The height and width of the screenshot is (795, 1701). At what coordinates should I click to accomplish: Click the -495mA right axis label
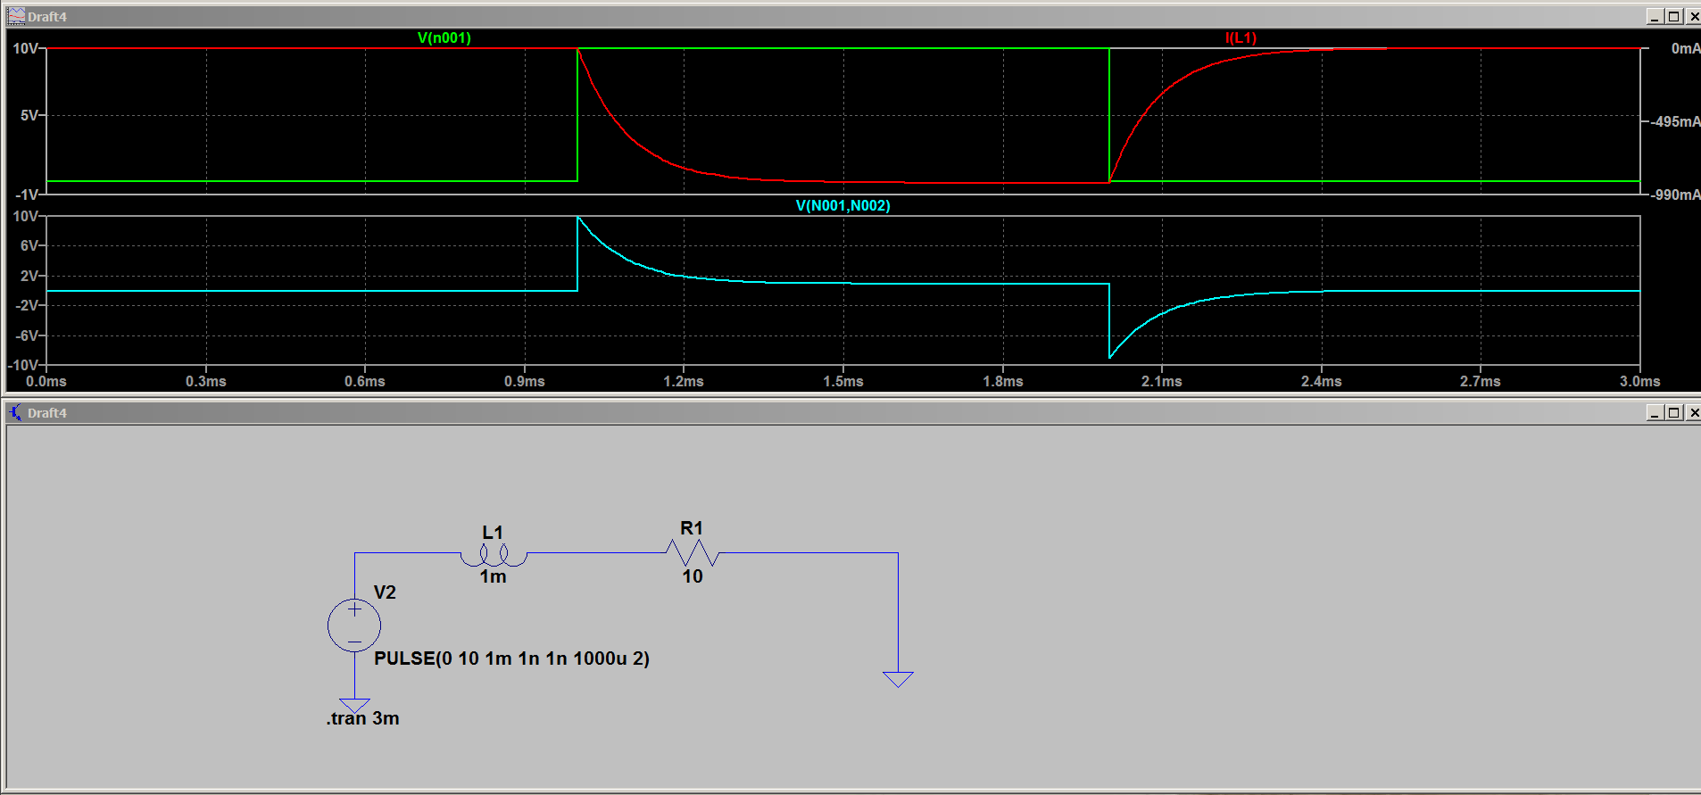pyautogui.click(x=1676, y=121)
